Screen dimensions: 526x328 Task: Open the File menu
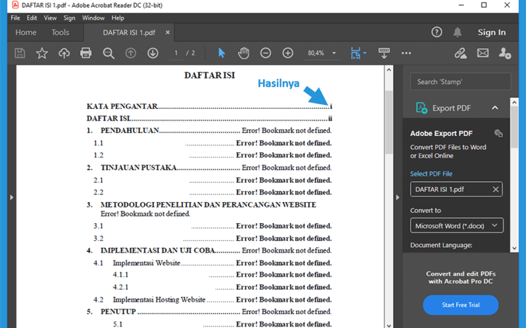pos(15,18)
